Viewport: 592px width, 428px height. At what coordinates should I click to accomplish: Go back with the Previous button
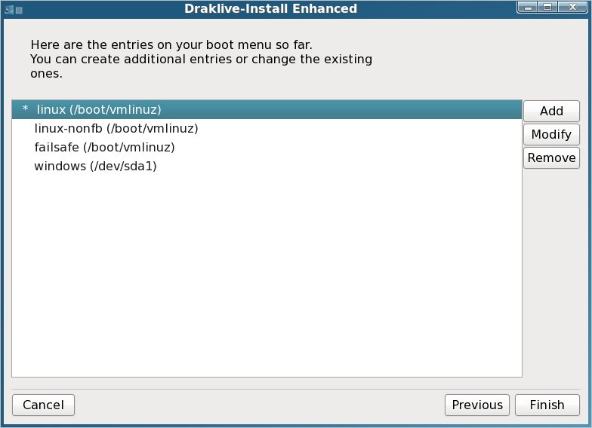tap(476, 405)
